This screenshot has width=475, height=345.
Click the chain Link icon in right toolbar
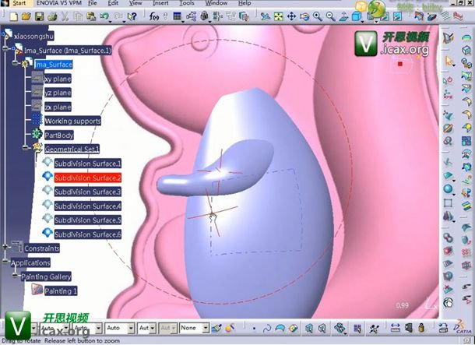[x=448, y=238]
